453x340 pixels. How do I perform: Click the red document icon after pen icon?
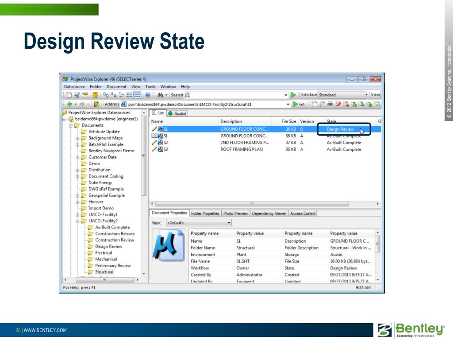(346, 104)
